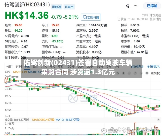Open the 区间统计 link
Screen dimensions: 163x136
(138, 66)
